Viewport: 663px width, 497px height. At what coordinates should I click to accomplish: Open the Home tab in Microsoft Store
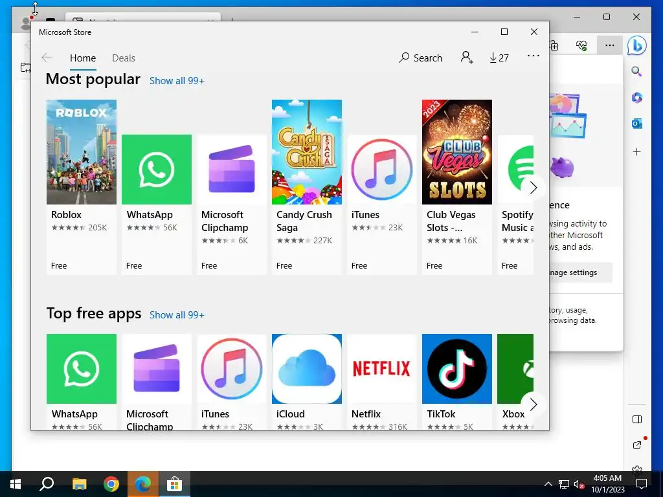tap(83, 58)
